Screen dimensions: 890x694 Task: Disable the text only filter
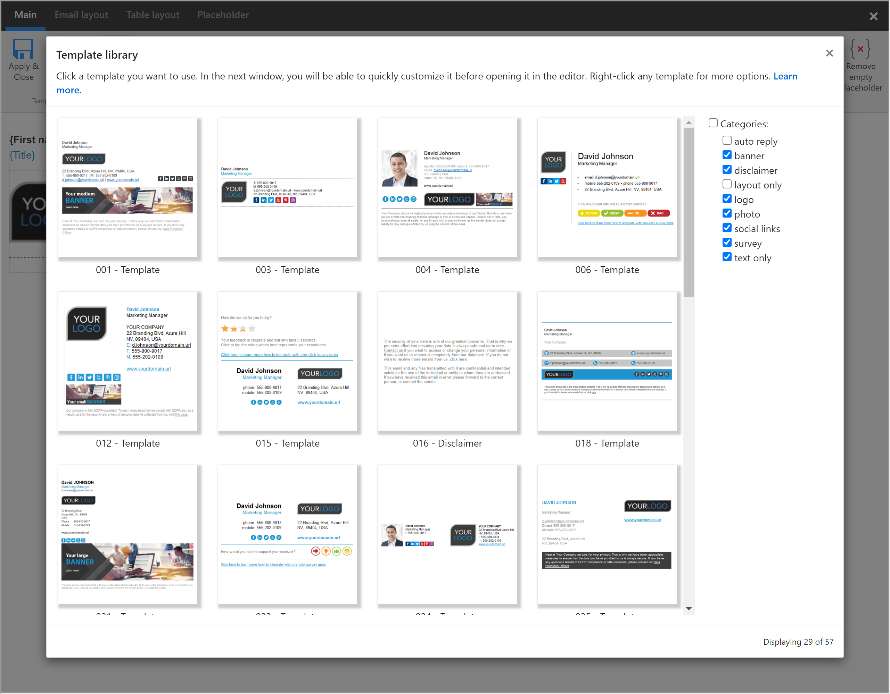[x=727, y=257]
